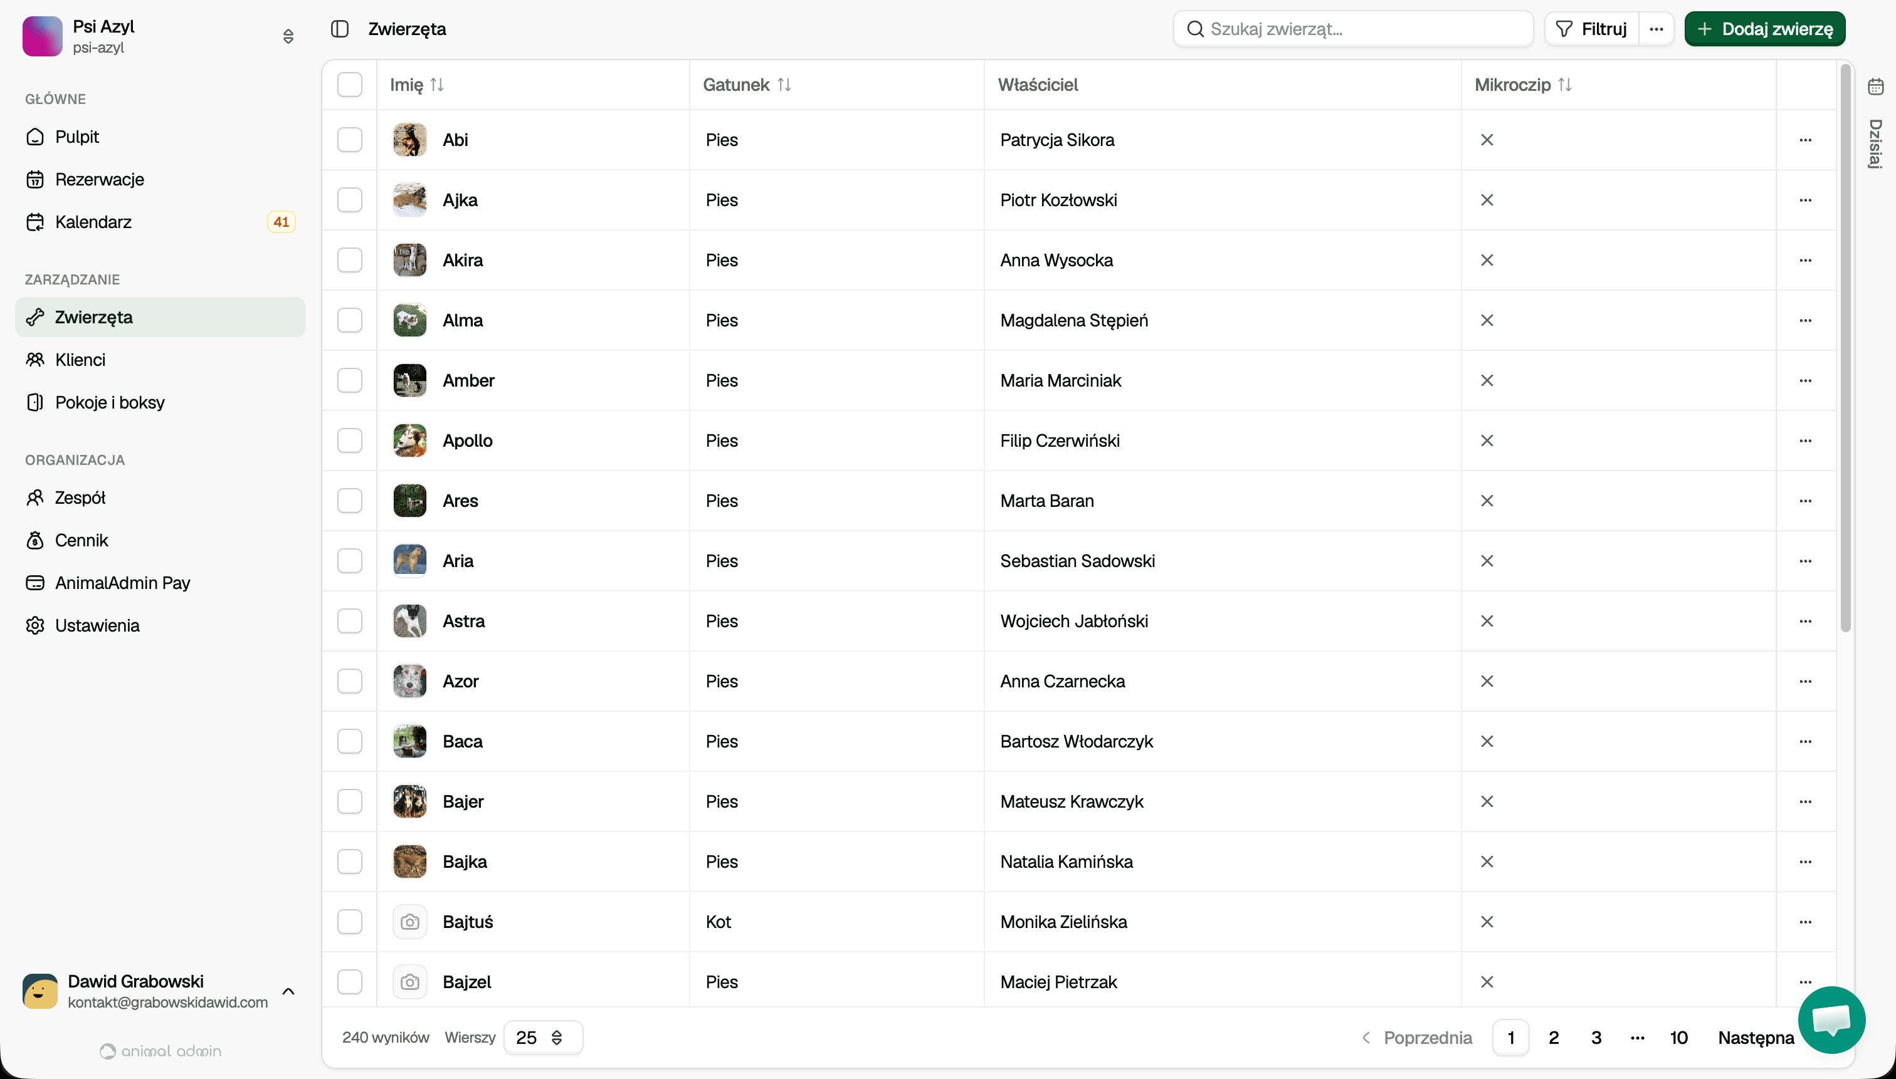Sort table by Mikroczip column
This screenshot has width=1896, height=1079.
tap(1564, 85)
